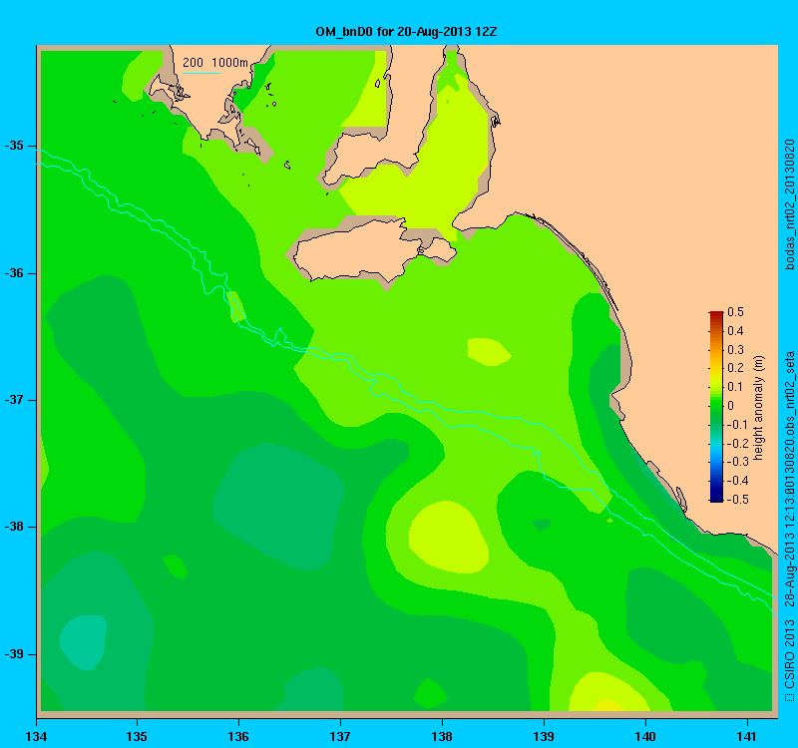This screenshot has height=748, width=798.
Task: Pick the colorbar value "-0.2"
Action: 736,443
